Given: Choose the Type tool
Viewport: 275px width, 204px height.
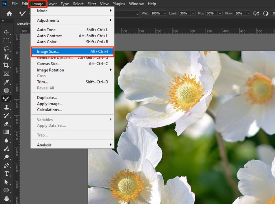Looking at the screenshot, I should pyautogui.click(x=7, y=174).
